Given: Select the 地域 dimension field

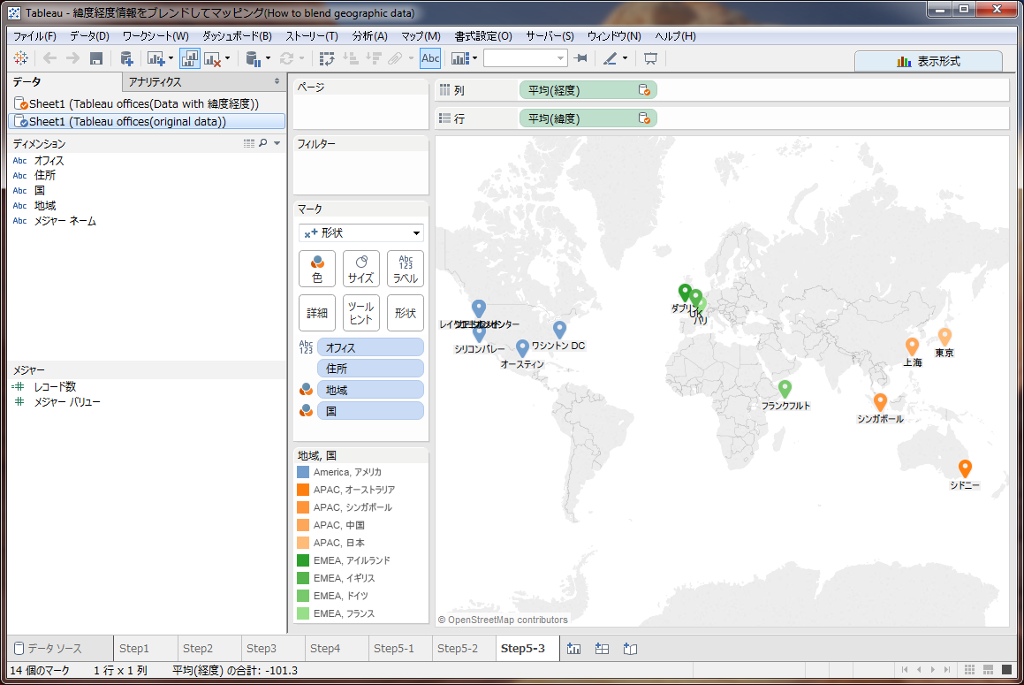Looking at the screenshot, I should tap(45, 205).
